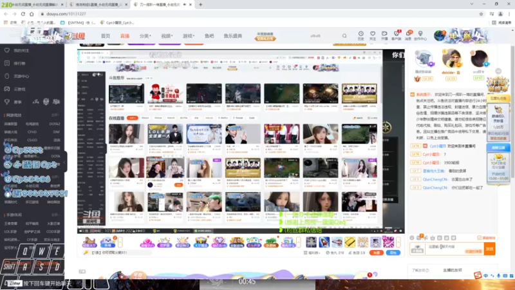This screenshot has height=290, width=515.
Task: Select CFHD in sidebar game list
Action: (x=32, y=132)
